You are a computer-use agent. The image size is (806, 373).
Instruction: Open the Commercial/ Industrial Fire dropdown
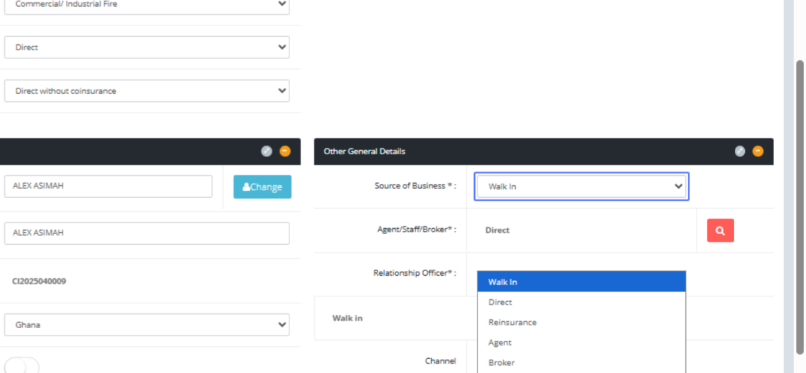(x=146, y=5)
